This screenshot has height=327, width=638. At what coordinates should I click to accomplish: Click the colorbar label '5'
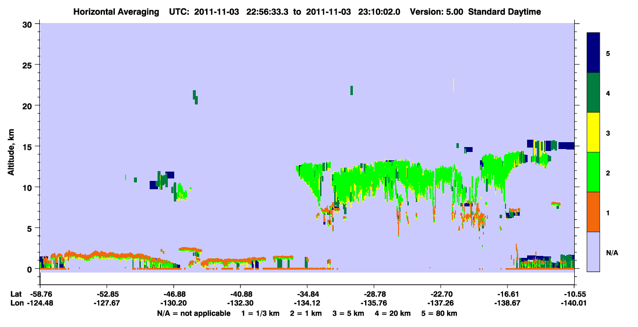(608, 53)
